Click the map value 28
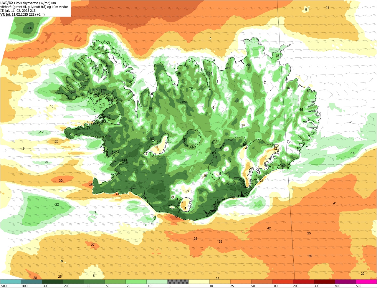Screen dimensions: 377x288 tap(35, 278)
